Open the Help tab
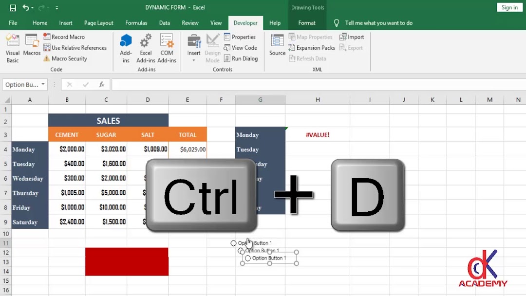Screen dimensions: 526x296 pos(275,23)
